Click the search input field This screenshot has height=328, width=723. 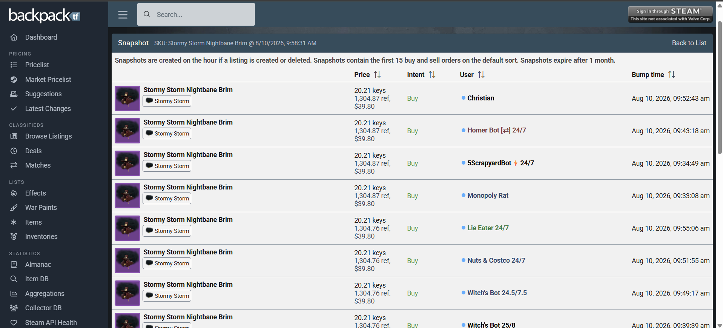[x=196, y=14]
